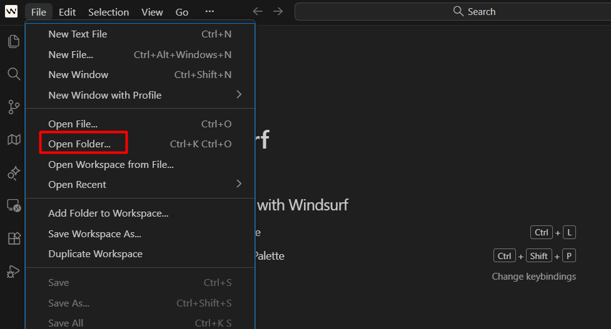Click the Change keybindings link
The image size is (611, 329).
pyautogui.click(x=533, y=276)
